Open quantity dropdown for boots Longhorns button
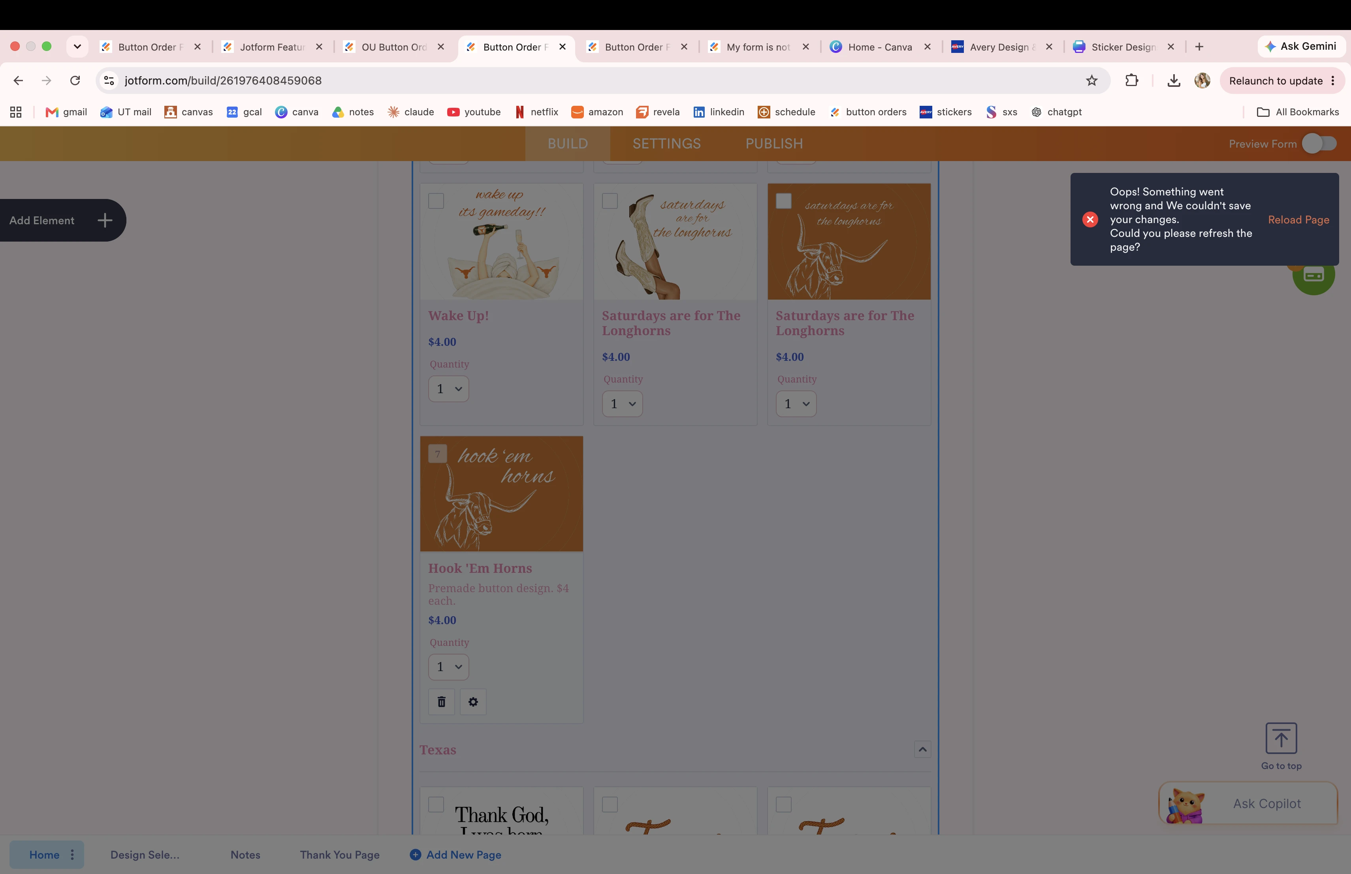The width and height of the screenshot is (1351, 874). [x=622, y=404]
